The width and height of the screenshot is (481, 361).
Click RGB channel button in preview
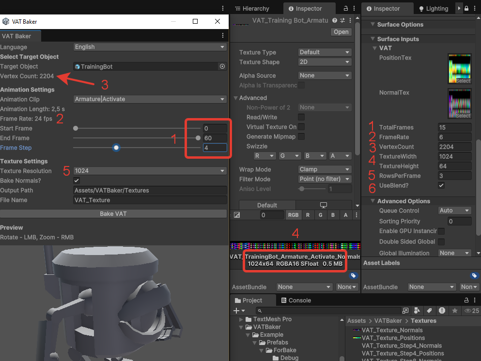[293, 215]
